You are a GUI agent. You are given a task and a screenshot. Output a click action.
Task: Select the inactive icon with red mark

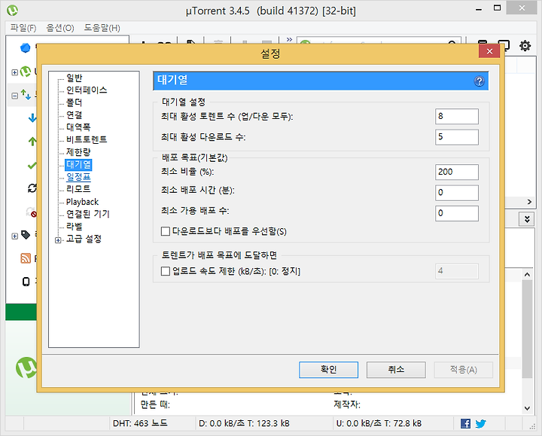pyautogui.click(x=32, y=212)
